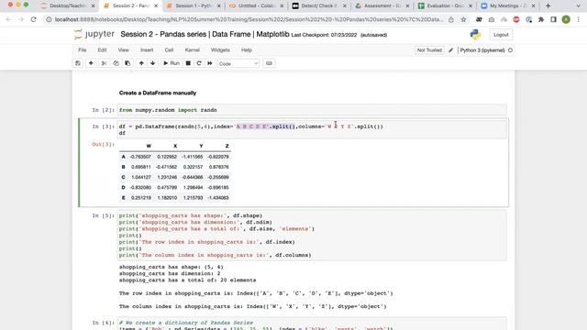This screenshot has height=330, width=587.
Task: Click the pencil edit icon near kernel name
Action: [450, 50]
